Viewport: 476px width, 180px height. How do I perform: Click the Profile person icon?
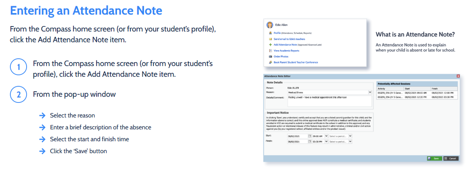(270, 33)
